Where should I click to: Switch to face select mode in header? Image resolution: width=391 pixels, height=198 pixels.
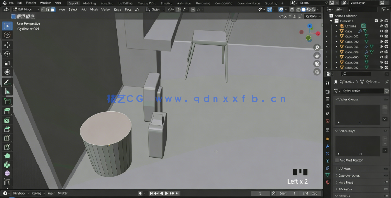[52, 10]
